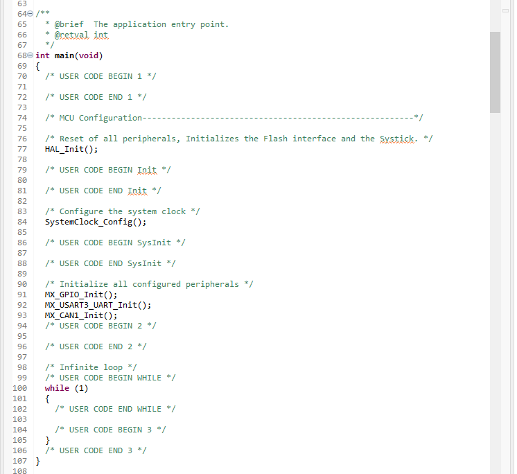Click the '@brief The application entry point.' line
This screenshot has height=474, width=517.
tap(137, 24)
